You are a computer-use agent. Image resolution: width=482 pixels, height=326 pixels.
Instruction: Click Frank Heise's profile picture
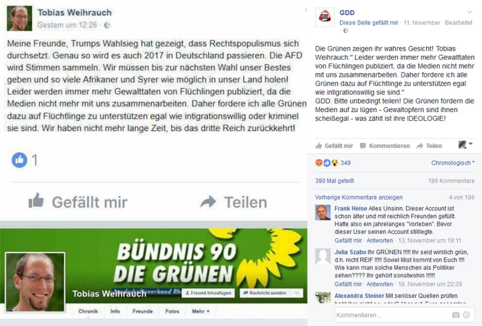click(x=323, y=212)
